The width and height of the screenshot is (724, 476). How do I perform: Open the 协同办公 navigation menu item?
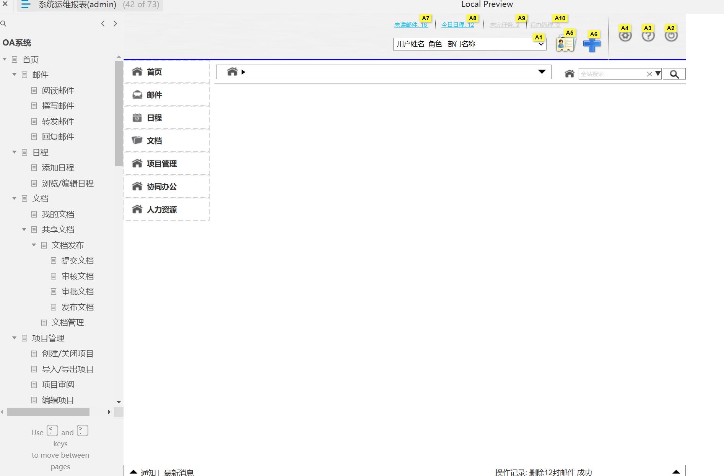click(x=166, y=186)
